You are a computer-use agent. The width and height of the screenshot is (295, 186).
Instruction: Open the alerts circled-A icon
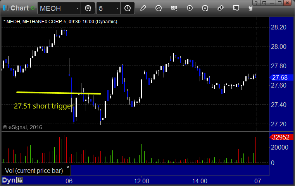205,8
